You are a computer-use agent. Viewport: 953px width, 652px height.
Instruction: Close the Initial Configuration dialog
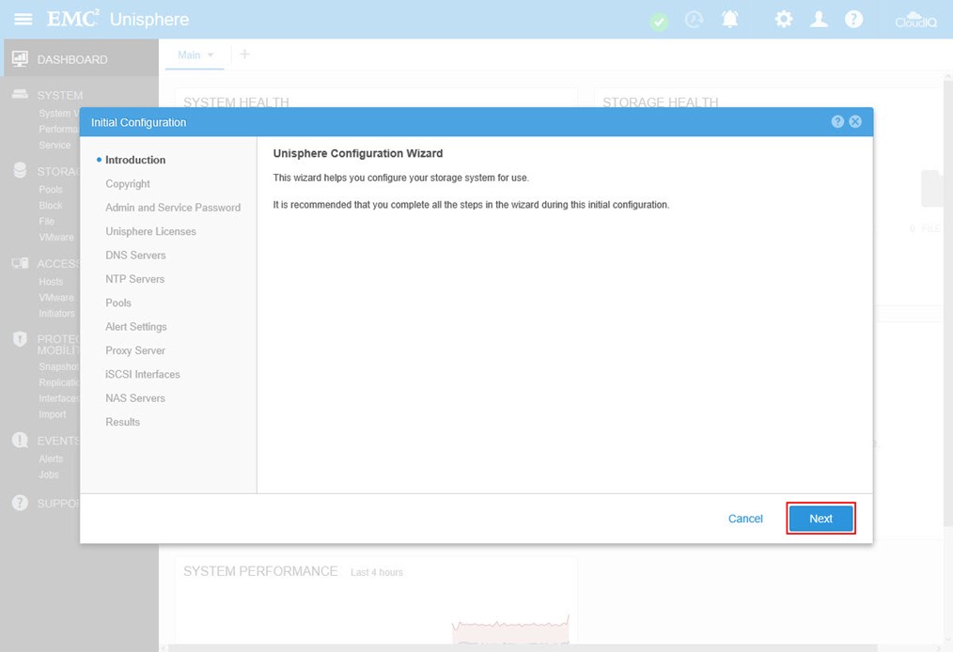click(x=855, y=121)
